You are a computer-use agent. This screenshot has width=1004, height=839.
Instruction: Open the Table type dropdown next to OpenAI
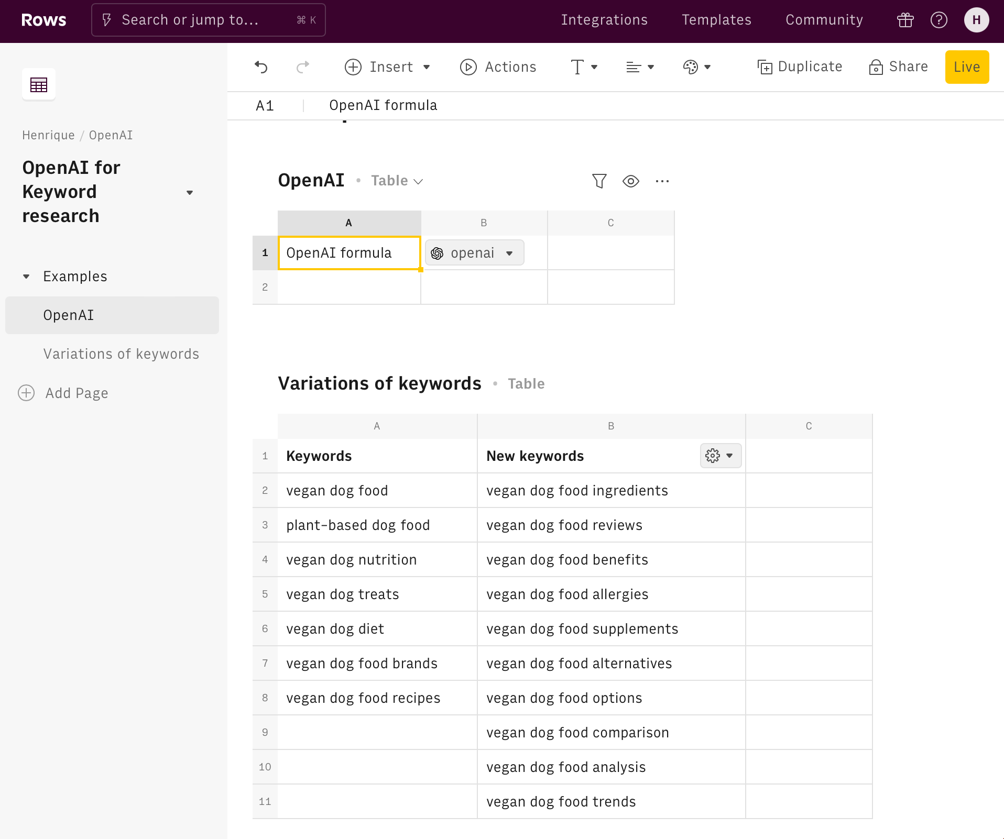(x=397, y=181)
